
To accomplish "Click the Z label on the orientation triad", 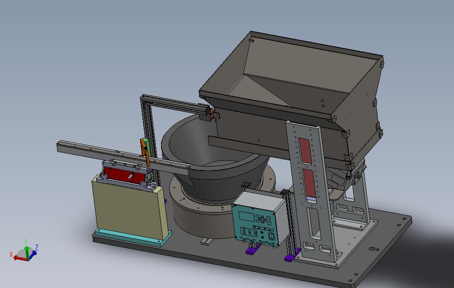I will point(37,247).
